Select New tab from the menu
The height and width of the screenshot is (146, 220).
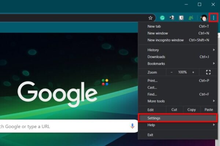pyautogui.click(x=178, y=26)
